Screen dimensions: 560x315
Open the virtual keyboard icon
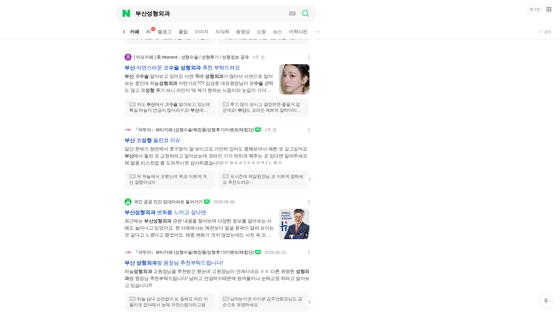(x=292, y=13)
